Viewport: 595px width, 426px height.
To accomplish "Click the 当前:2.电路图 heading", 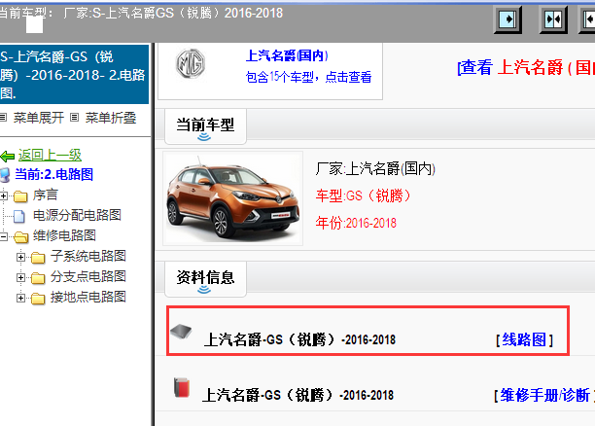I will tap(53, 174).
